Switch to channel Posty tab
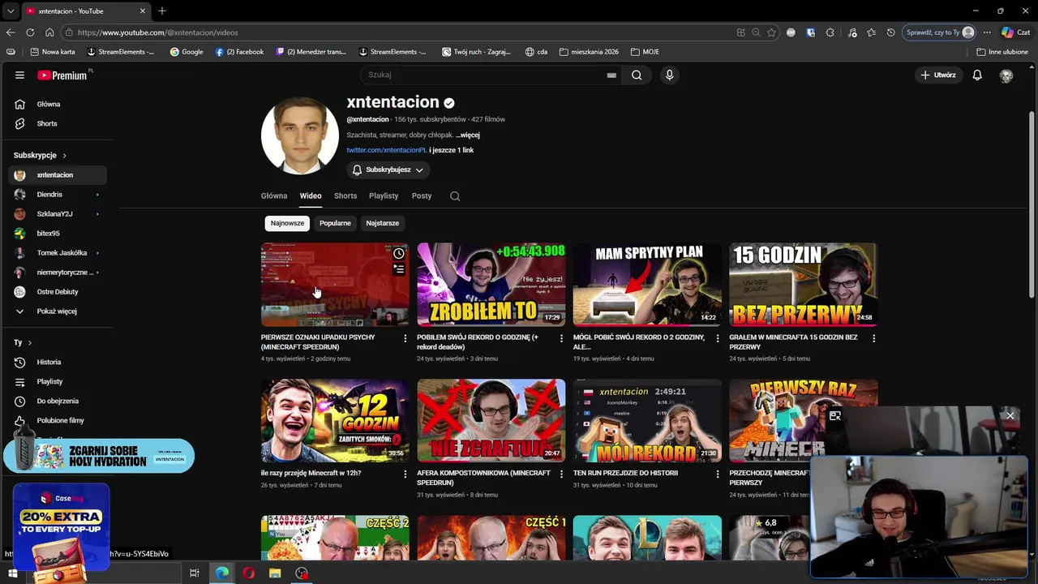The image size is (1038, 584). point(422,195)
